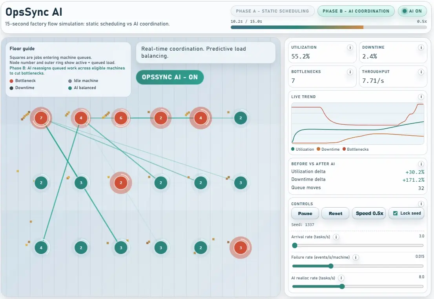The image size is (434, 299).
Task: Click the Controls panel info icon
Action: coord(421,203)
